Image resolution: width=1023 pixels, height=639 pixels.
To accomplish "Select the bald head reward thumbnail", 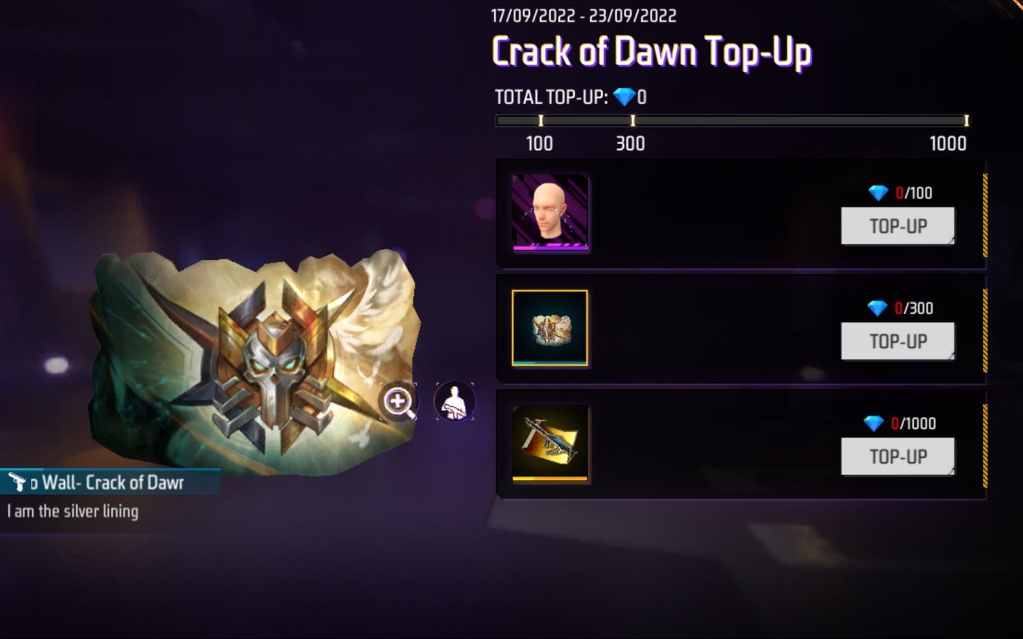I will [x=550, y=212].
